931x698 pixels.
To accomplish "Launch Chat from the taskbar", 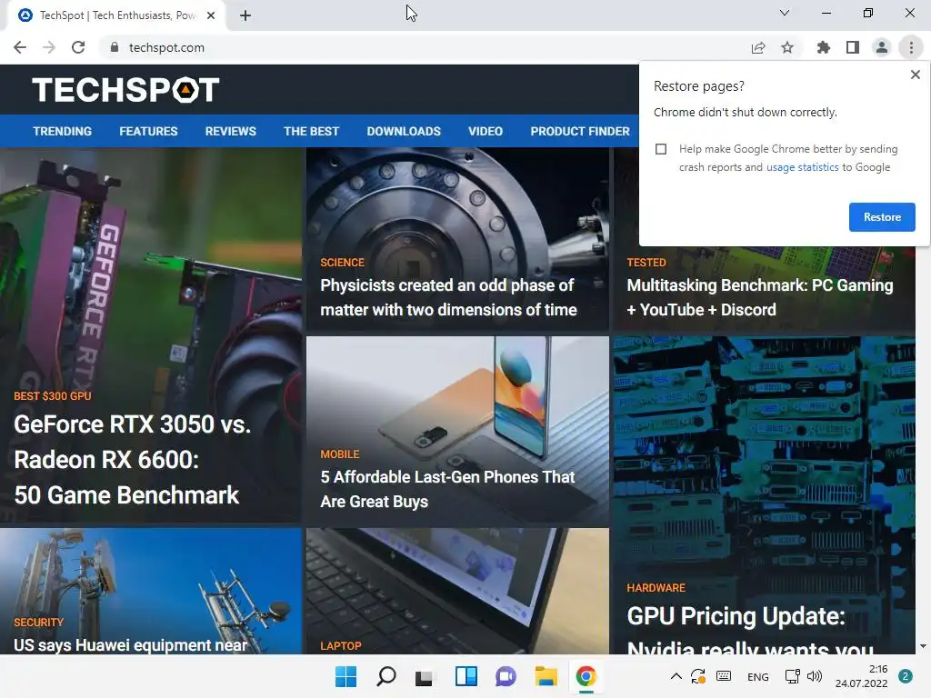I will click(x=506, y=676).
